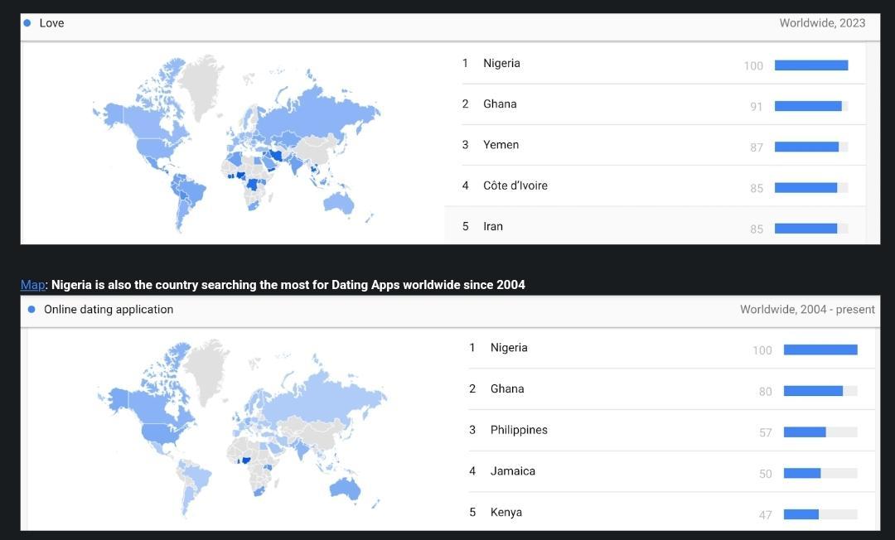The height and width of the screenshot is (540, 895).
Task: Click the "Worldwide, 2023" label
Action: [821, 23]
